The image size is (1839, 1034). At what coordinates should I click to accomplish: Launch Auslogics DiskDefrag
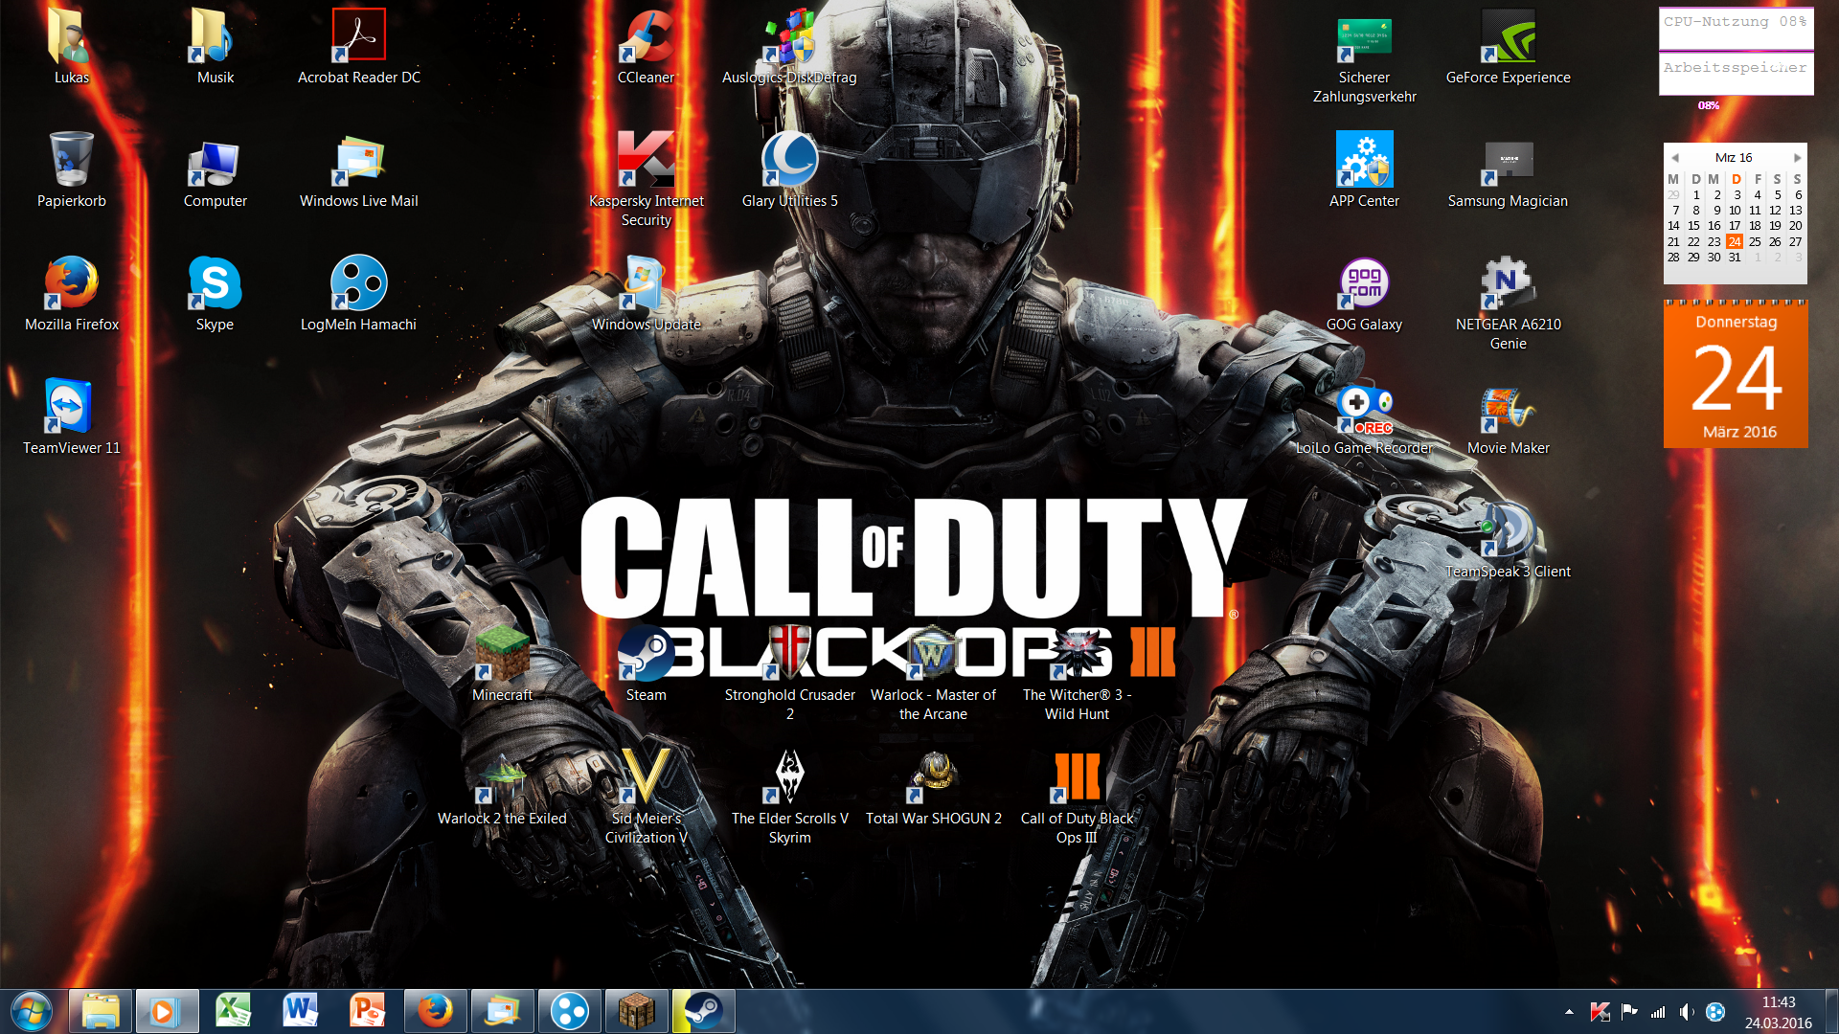coord(789,46)
